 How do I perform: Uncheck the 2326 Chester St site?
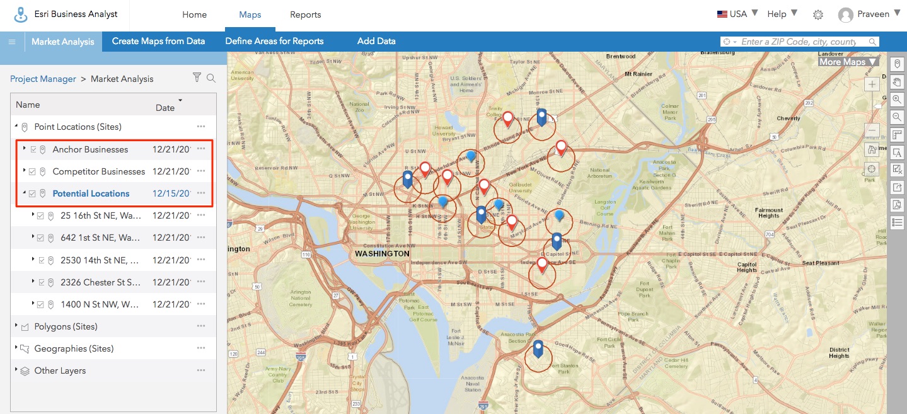tap(42, 282)
